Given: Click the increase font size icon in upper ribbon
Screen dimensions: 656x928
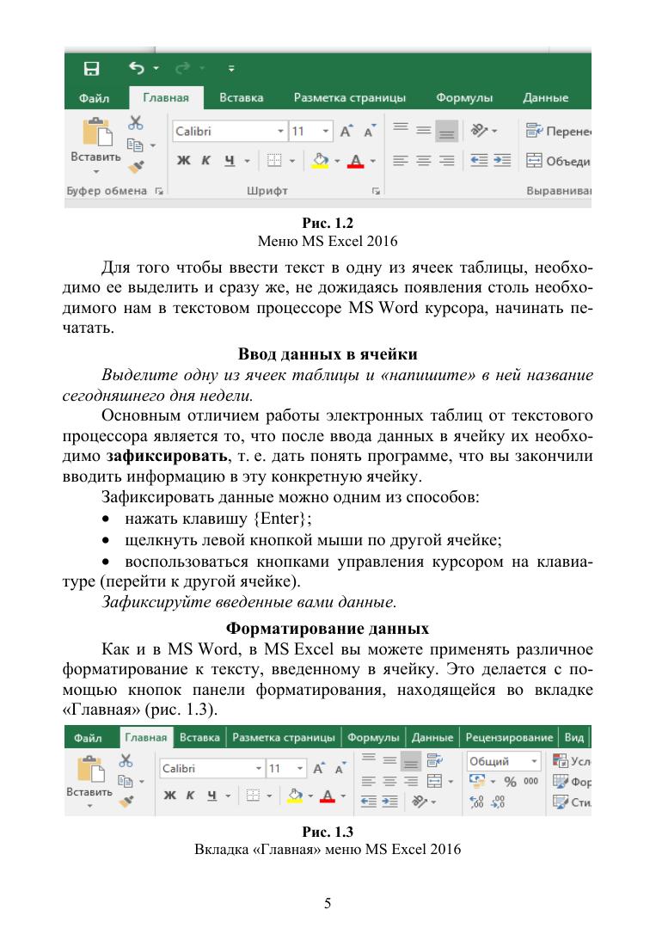Looking at the screenshot, I should (346, 132).
